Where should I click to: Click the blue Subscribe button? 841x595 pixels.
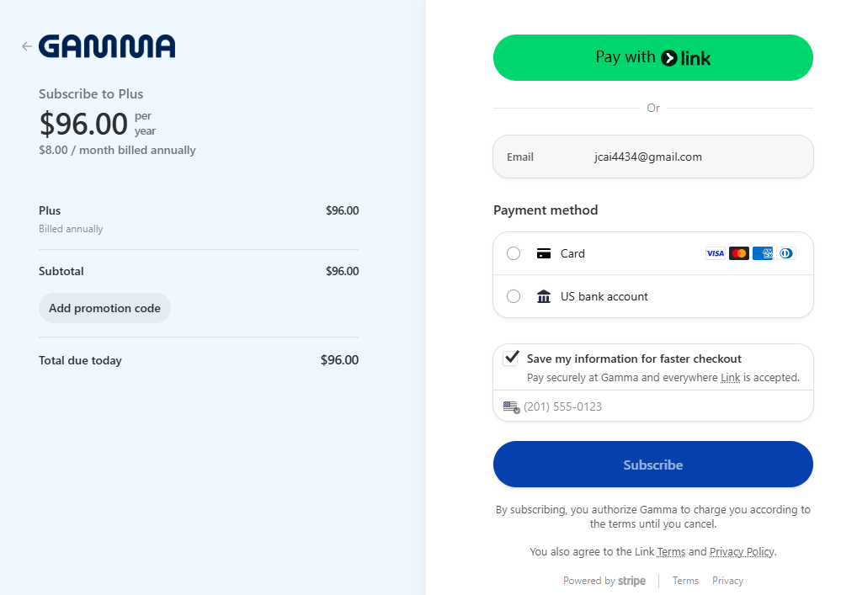pos(652,465)
